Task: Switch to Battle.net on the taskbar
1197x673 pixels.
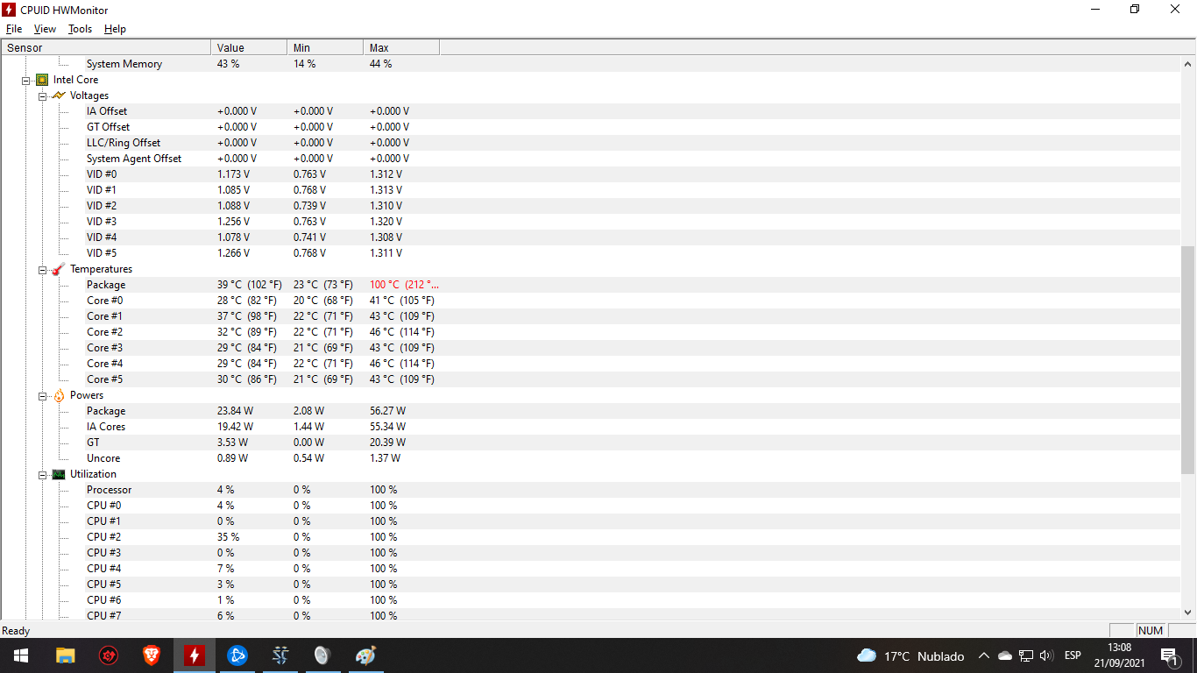Action: [x=237, y=655]
